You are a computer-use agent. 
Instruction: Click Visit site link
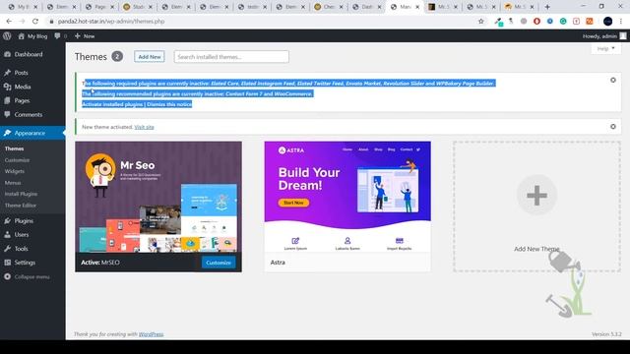tap(145, 127)
